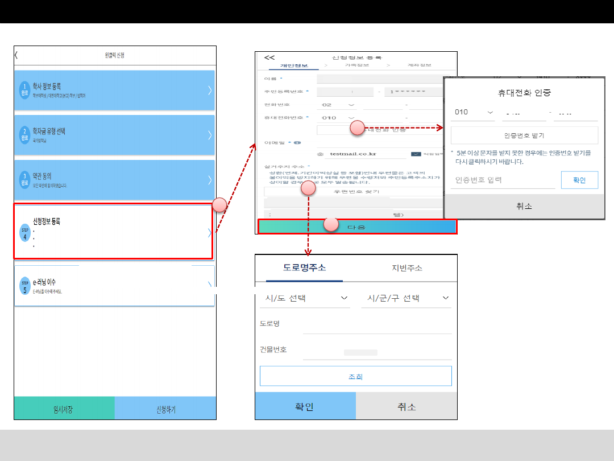The image size is (614, 461).
Task: Tap the back arrow in 원클릭 신청 header
Action: 16,55
